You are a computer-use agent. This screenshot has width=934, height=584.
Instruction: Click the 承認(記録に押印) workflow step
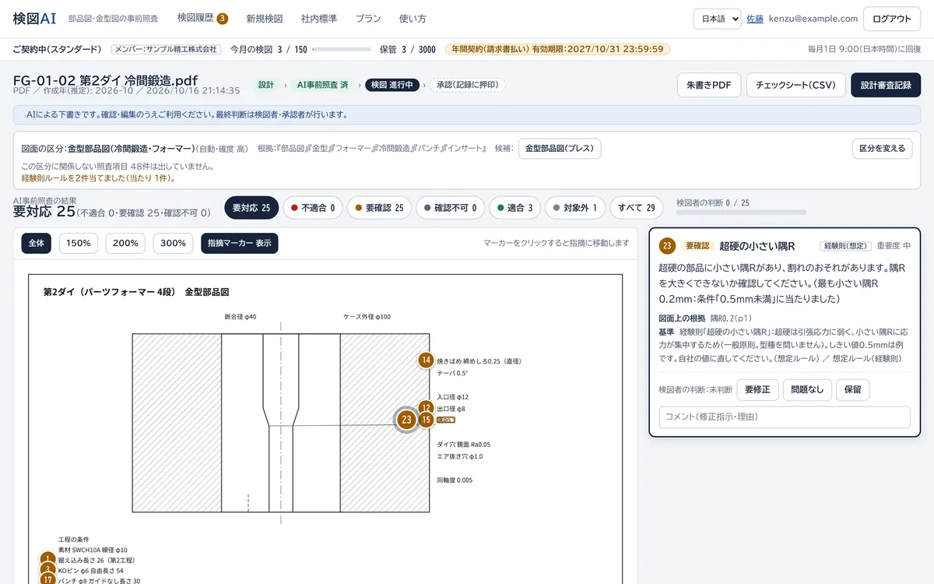(x=468, y=85)
